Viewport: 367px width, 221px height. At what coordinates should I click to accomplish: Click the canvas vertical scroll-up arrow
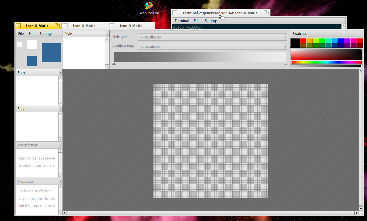click(x=361, y=71)
